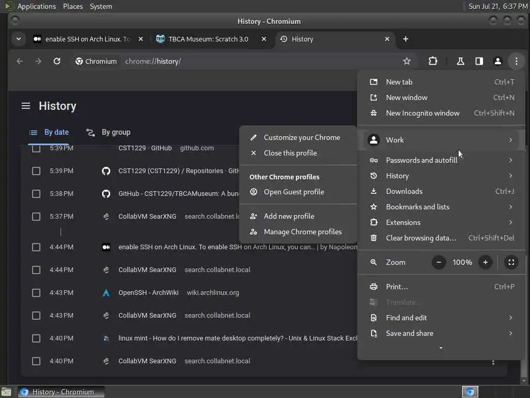This screenshot has height=398, width=530.
Task: Click GitHub icon of CST1229 Repositories entry
Action: click(x=106, y=171)
